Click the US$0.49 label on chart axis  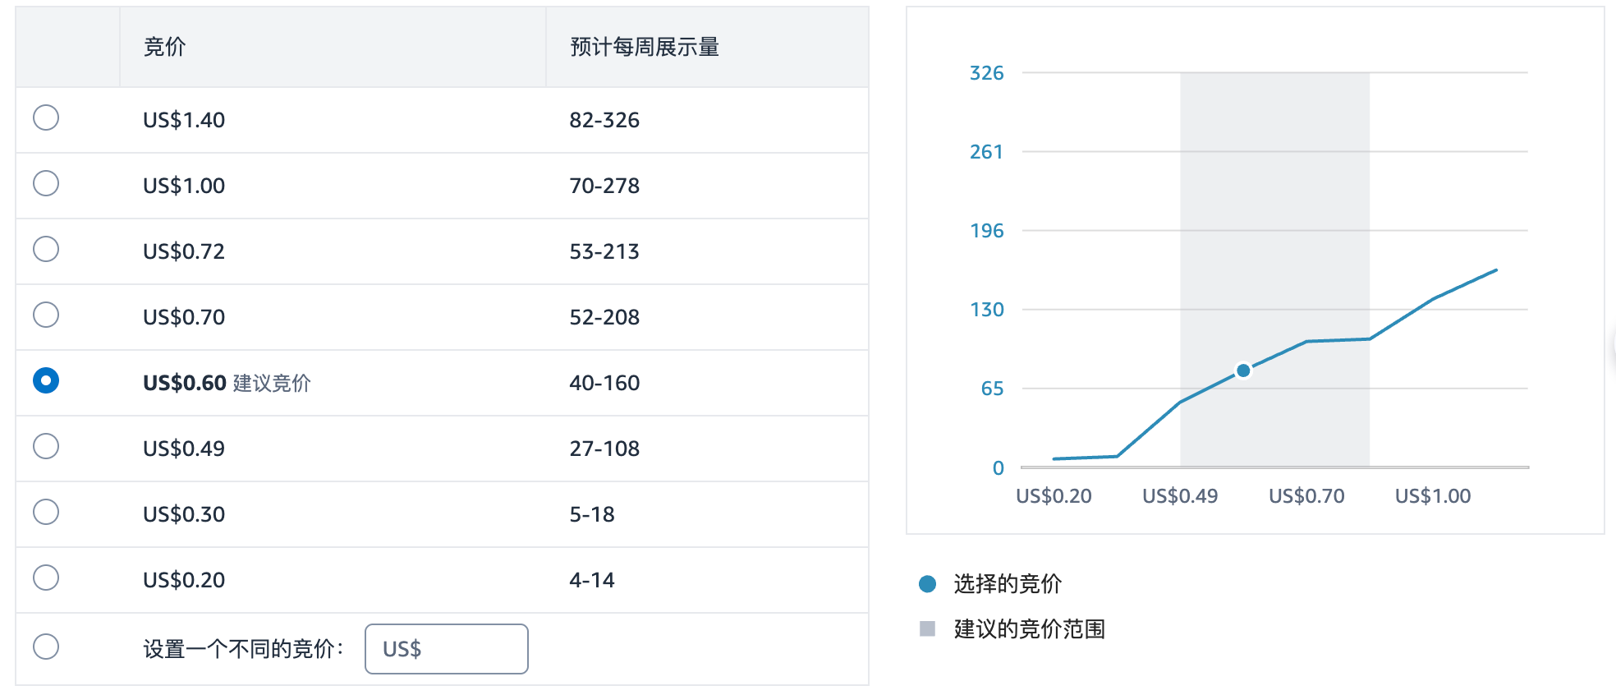pos(1180,496)
